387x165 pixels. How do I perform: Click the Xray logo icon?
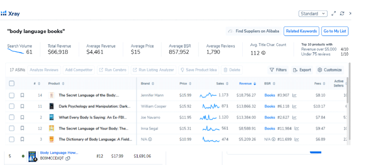[x=4, y=13]
